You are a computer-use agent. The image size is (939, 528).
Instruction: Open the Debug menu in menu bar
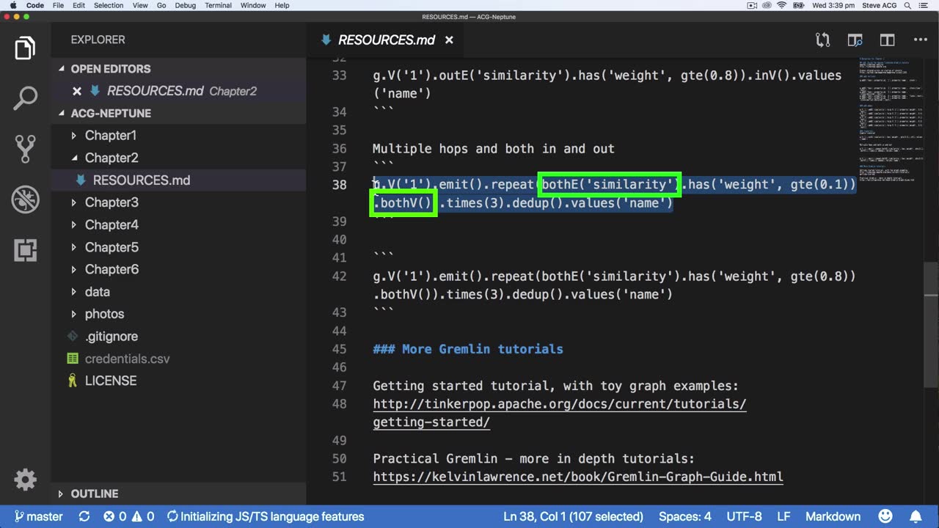click(186, 5)
